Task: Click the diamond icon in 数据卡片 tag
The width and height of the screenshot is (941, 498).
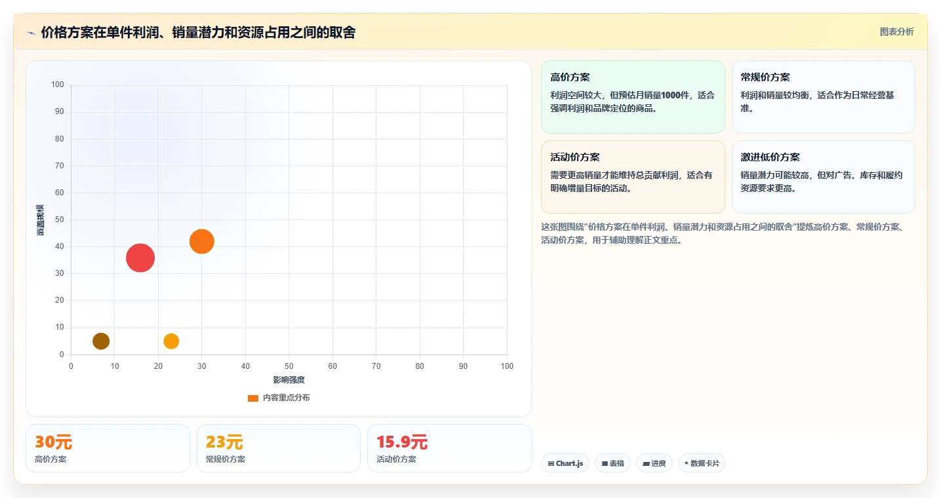Action: 687,463
